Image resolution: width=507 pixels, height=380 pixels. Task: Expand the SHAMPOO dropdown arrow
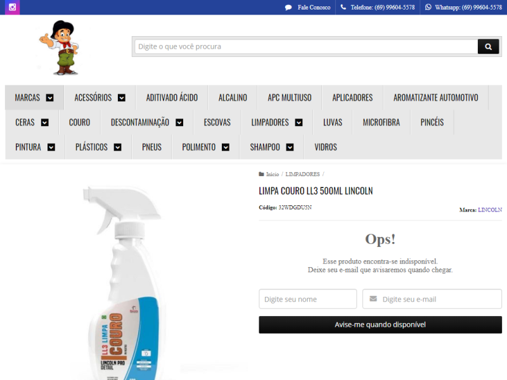tap(290, 148)
